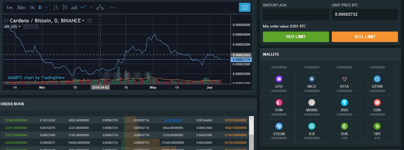Image resolution: width=404 pixels, height=150 pixels.
Task: Click the order book vertical scrollbar
Action: click(251, 133)
